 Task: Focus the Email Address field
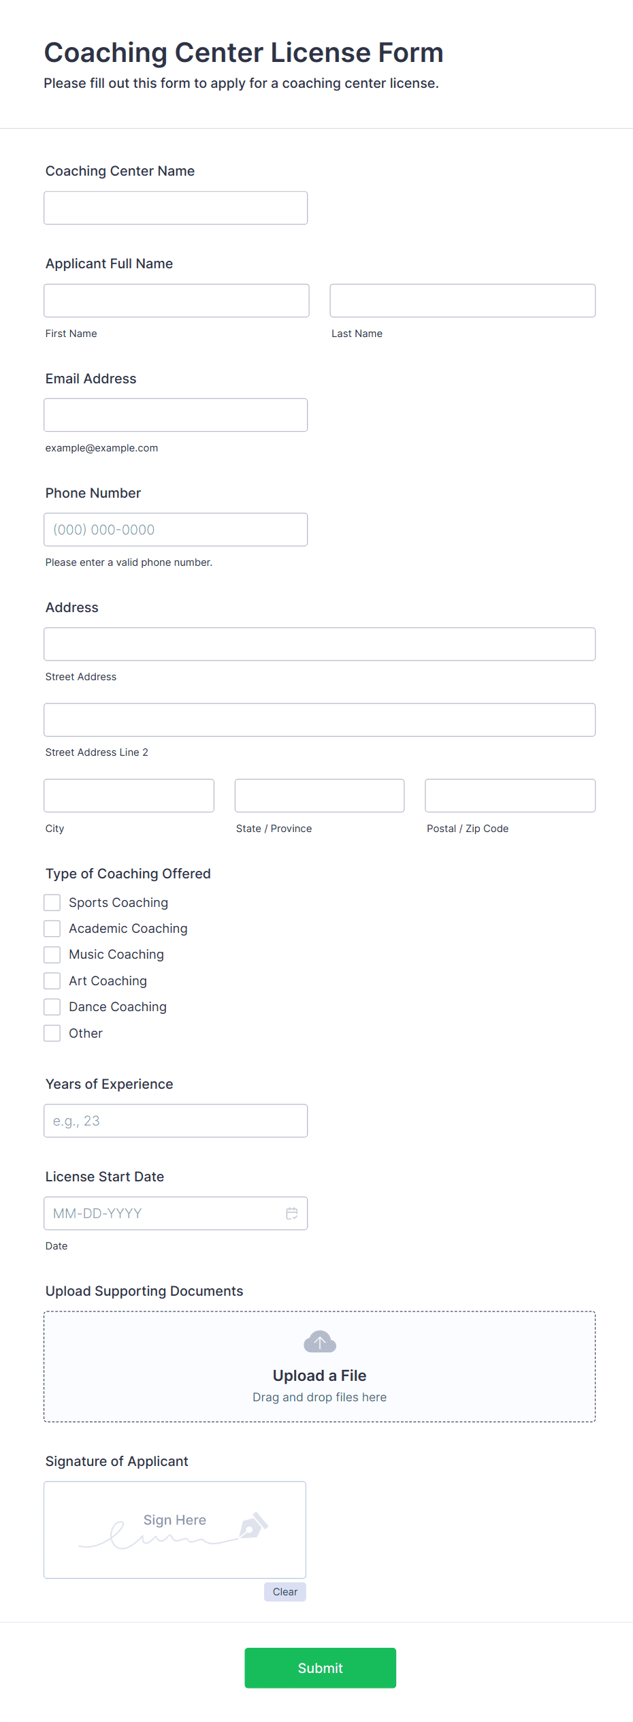point(176,414)
